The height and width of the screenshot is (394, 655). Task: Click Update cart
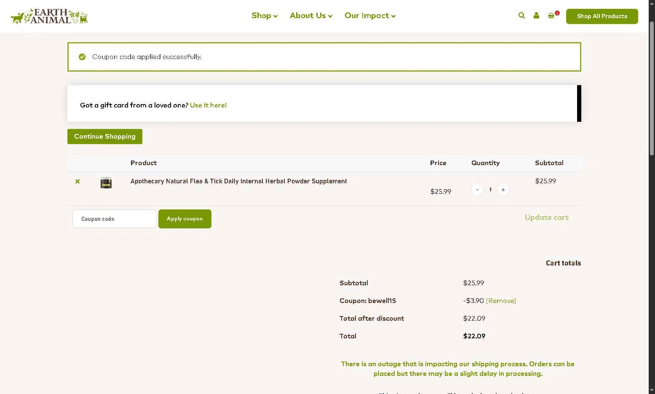547,217
